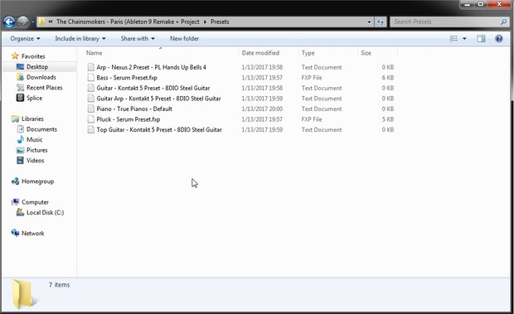Image resolution: width=514 pixels, height=314 pixels.
Task: Click the 6 KB size of Bass preset
Action: coord(388,78)
